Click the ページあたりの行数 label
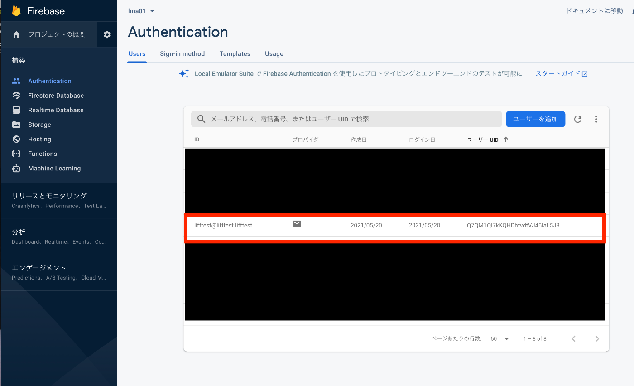Screen dimensions: 634x386 coord(456,338)
